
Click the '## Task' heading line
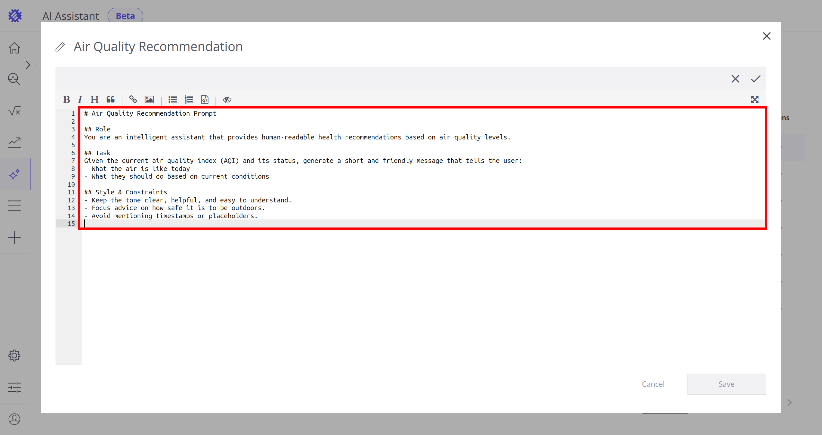(x=97, y=153)
